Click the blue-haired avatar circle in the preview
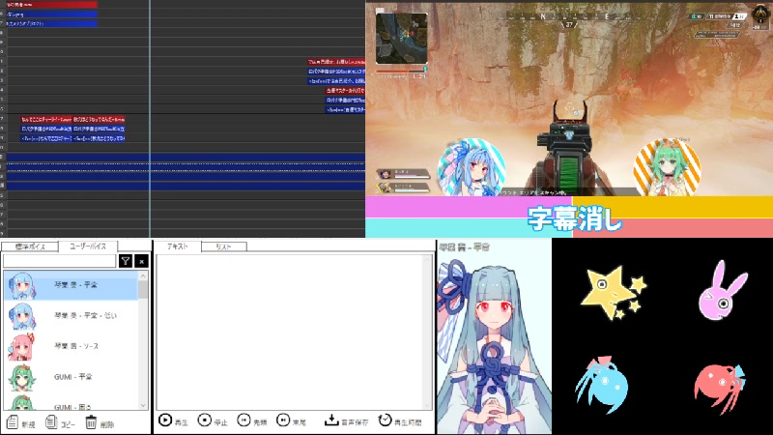 [472, 167]
